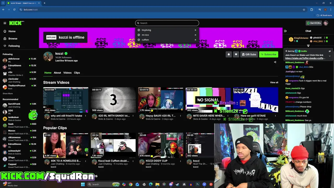Screen dimensions: 334x188
Task: Open Windows Start menu
Action: (x=83, y=184)
